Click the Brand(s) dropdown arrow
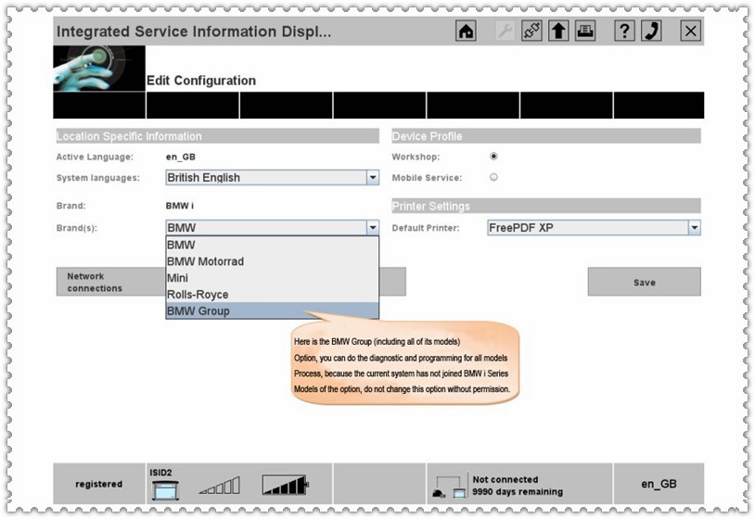 [372, 227]
